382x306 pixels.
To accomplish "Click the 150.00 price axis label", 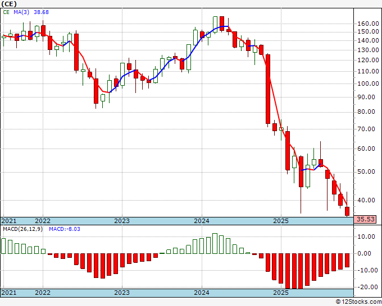I will 368,31.
